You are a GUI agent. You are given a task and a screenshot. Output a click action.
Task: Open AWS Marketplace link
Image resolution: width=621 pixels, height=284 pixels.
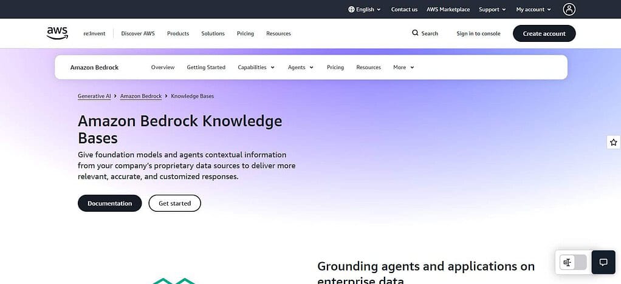pos(448,10)
